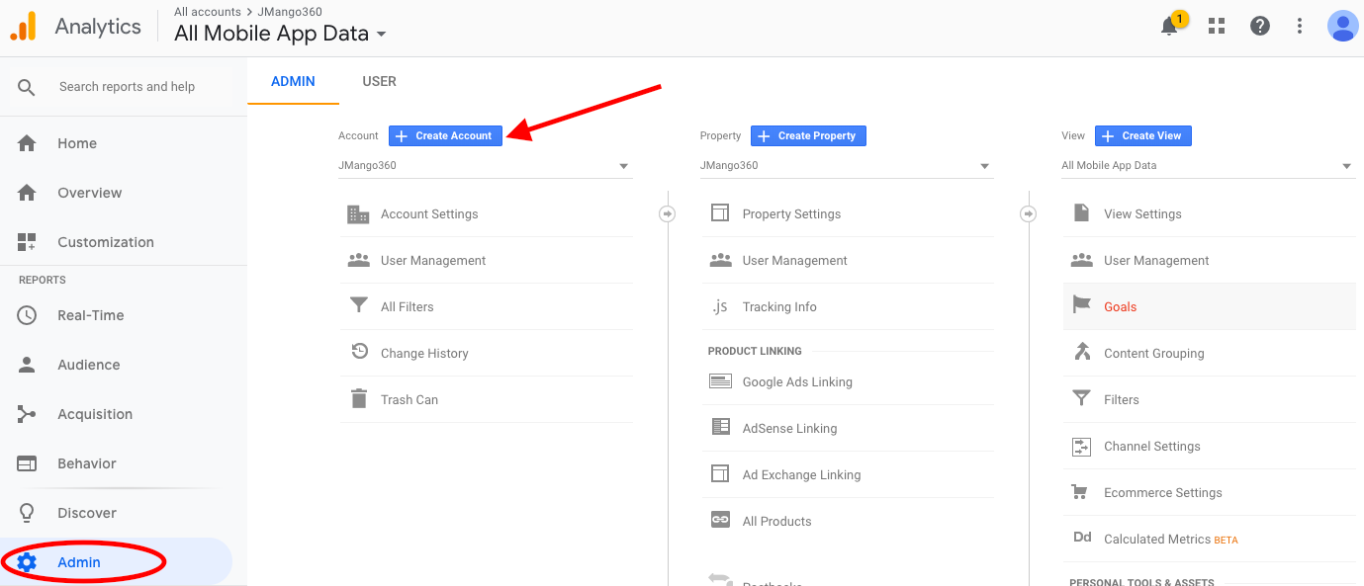Open Google Ads Linking
1364x586 pixels.
(797, 382)
